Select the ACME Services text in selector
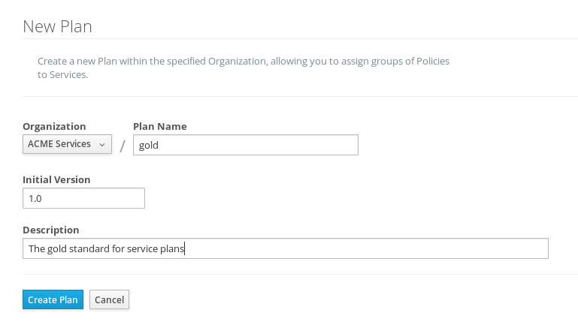Screen dimensions: 578x322 59,144
